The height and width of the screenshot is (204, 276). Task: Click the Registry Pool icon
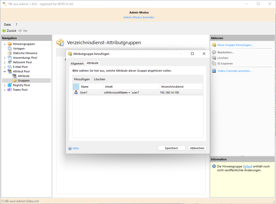[10, 85]
